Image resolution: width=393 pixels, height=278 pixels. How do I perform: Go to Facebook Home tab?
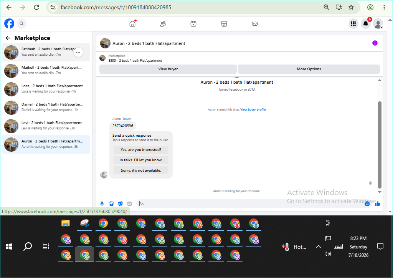[x=132, y=24]
